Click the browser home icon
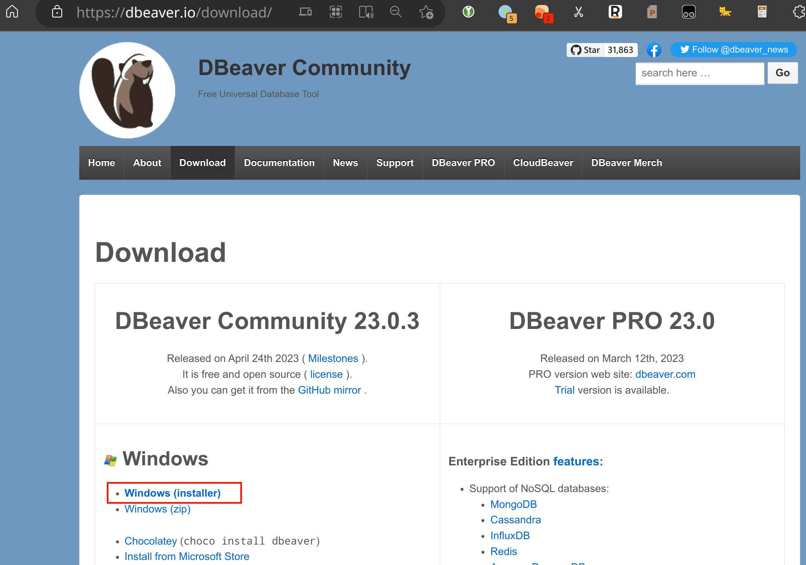Viewport: 806px width, 565px height. [x=12, y=11]
